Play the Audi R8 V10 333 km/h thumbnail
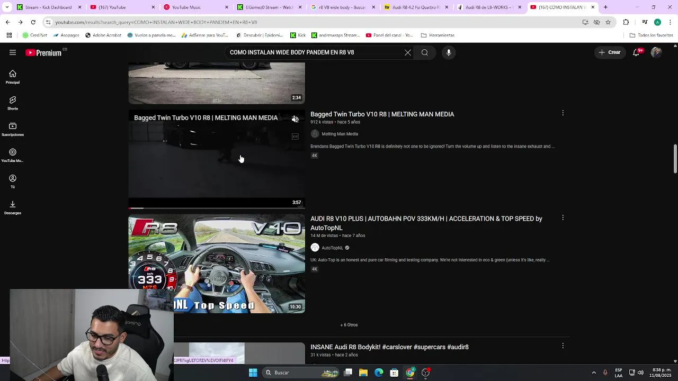The image size is (678, 381). coord(217,264)
